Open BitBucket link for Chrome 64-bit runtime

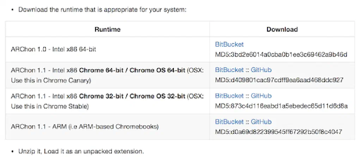(229, 70)
